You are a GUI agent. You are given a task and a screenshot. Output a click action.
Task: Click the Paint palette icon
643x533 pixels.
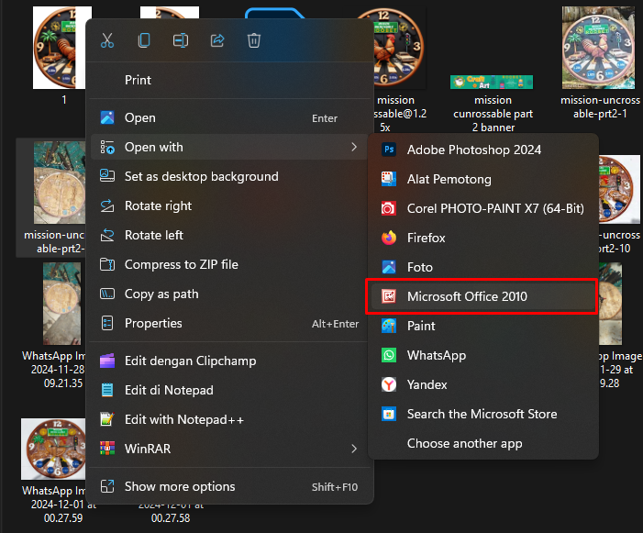click(x=389, y=326)
